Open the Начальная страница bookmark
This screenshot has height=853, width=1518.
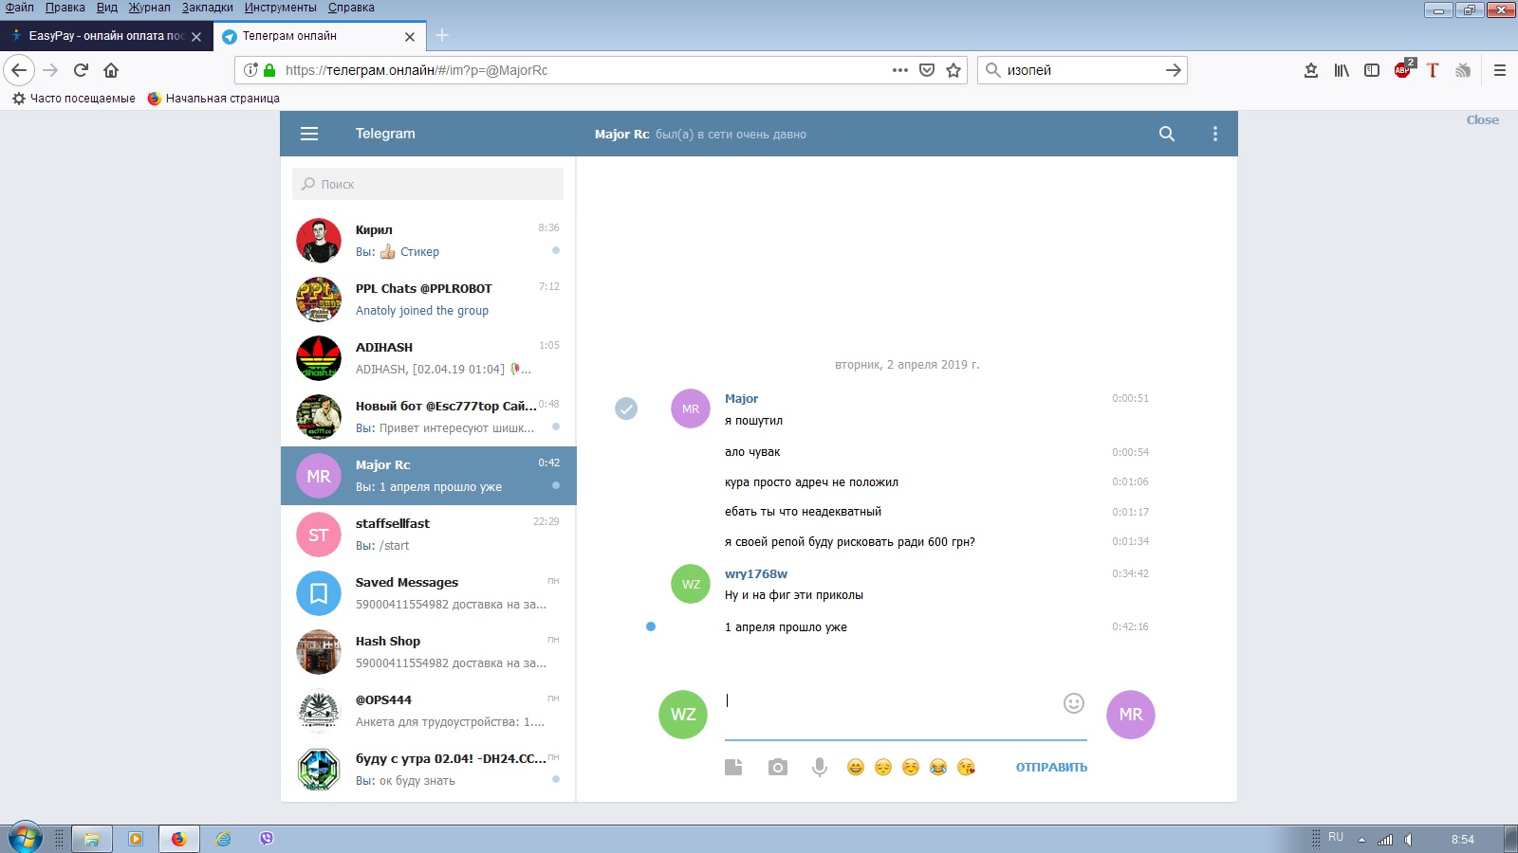pos(213,99)
